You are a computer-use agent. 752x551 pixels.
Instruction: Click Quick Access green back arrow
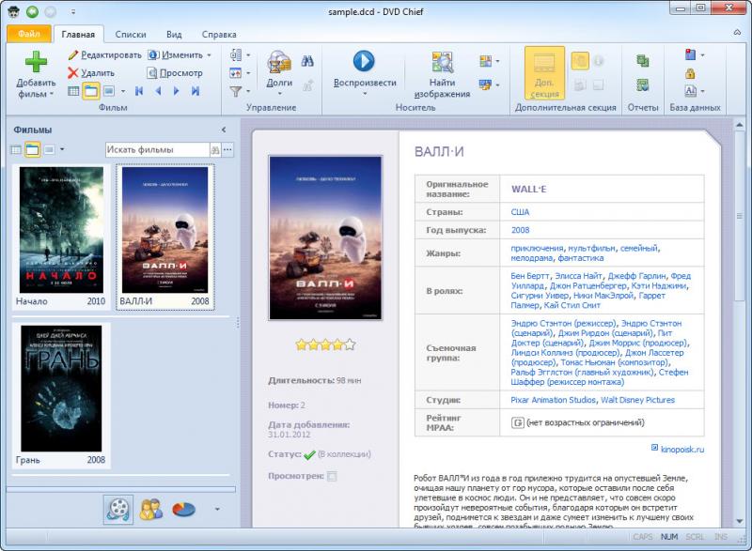[x=32, y=11]
